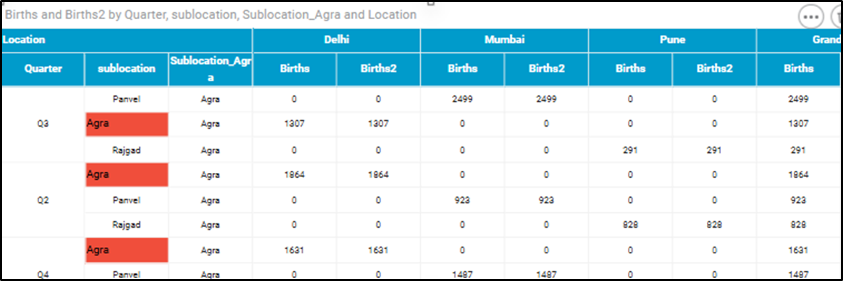Click the Quarter column header

coord(43,68)
